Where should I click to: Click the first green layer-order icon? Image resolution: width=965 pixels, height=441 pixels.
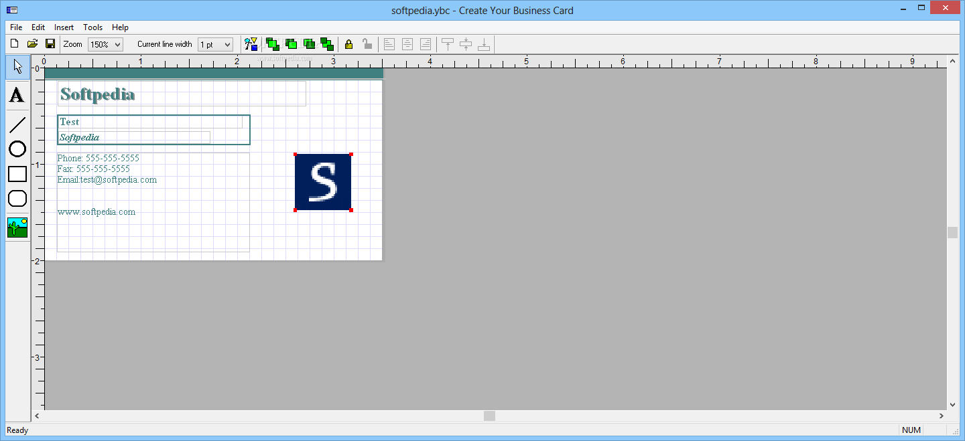point(273,44)
